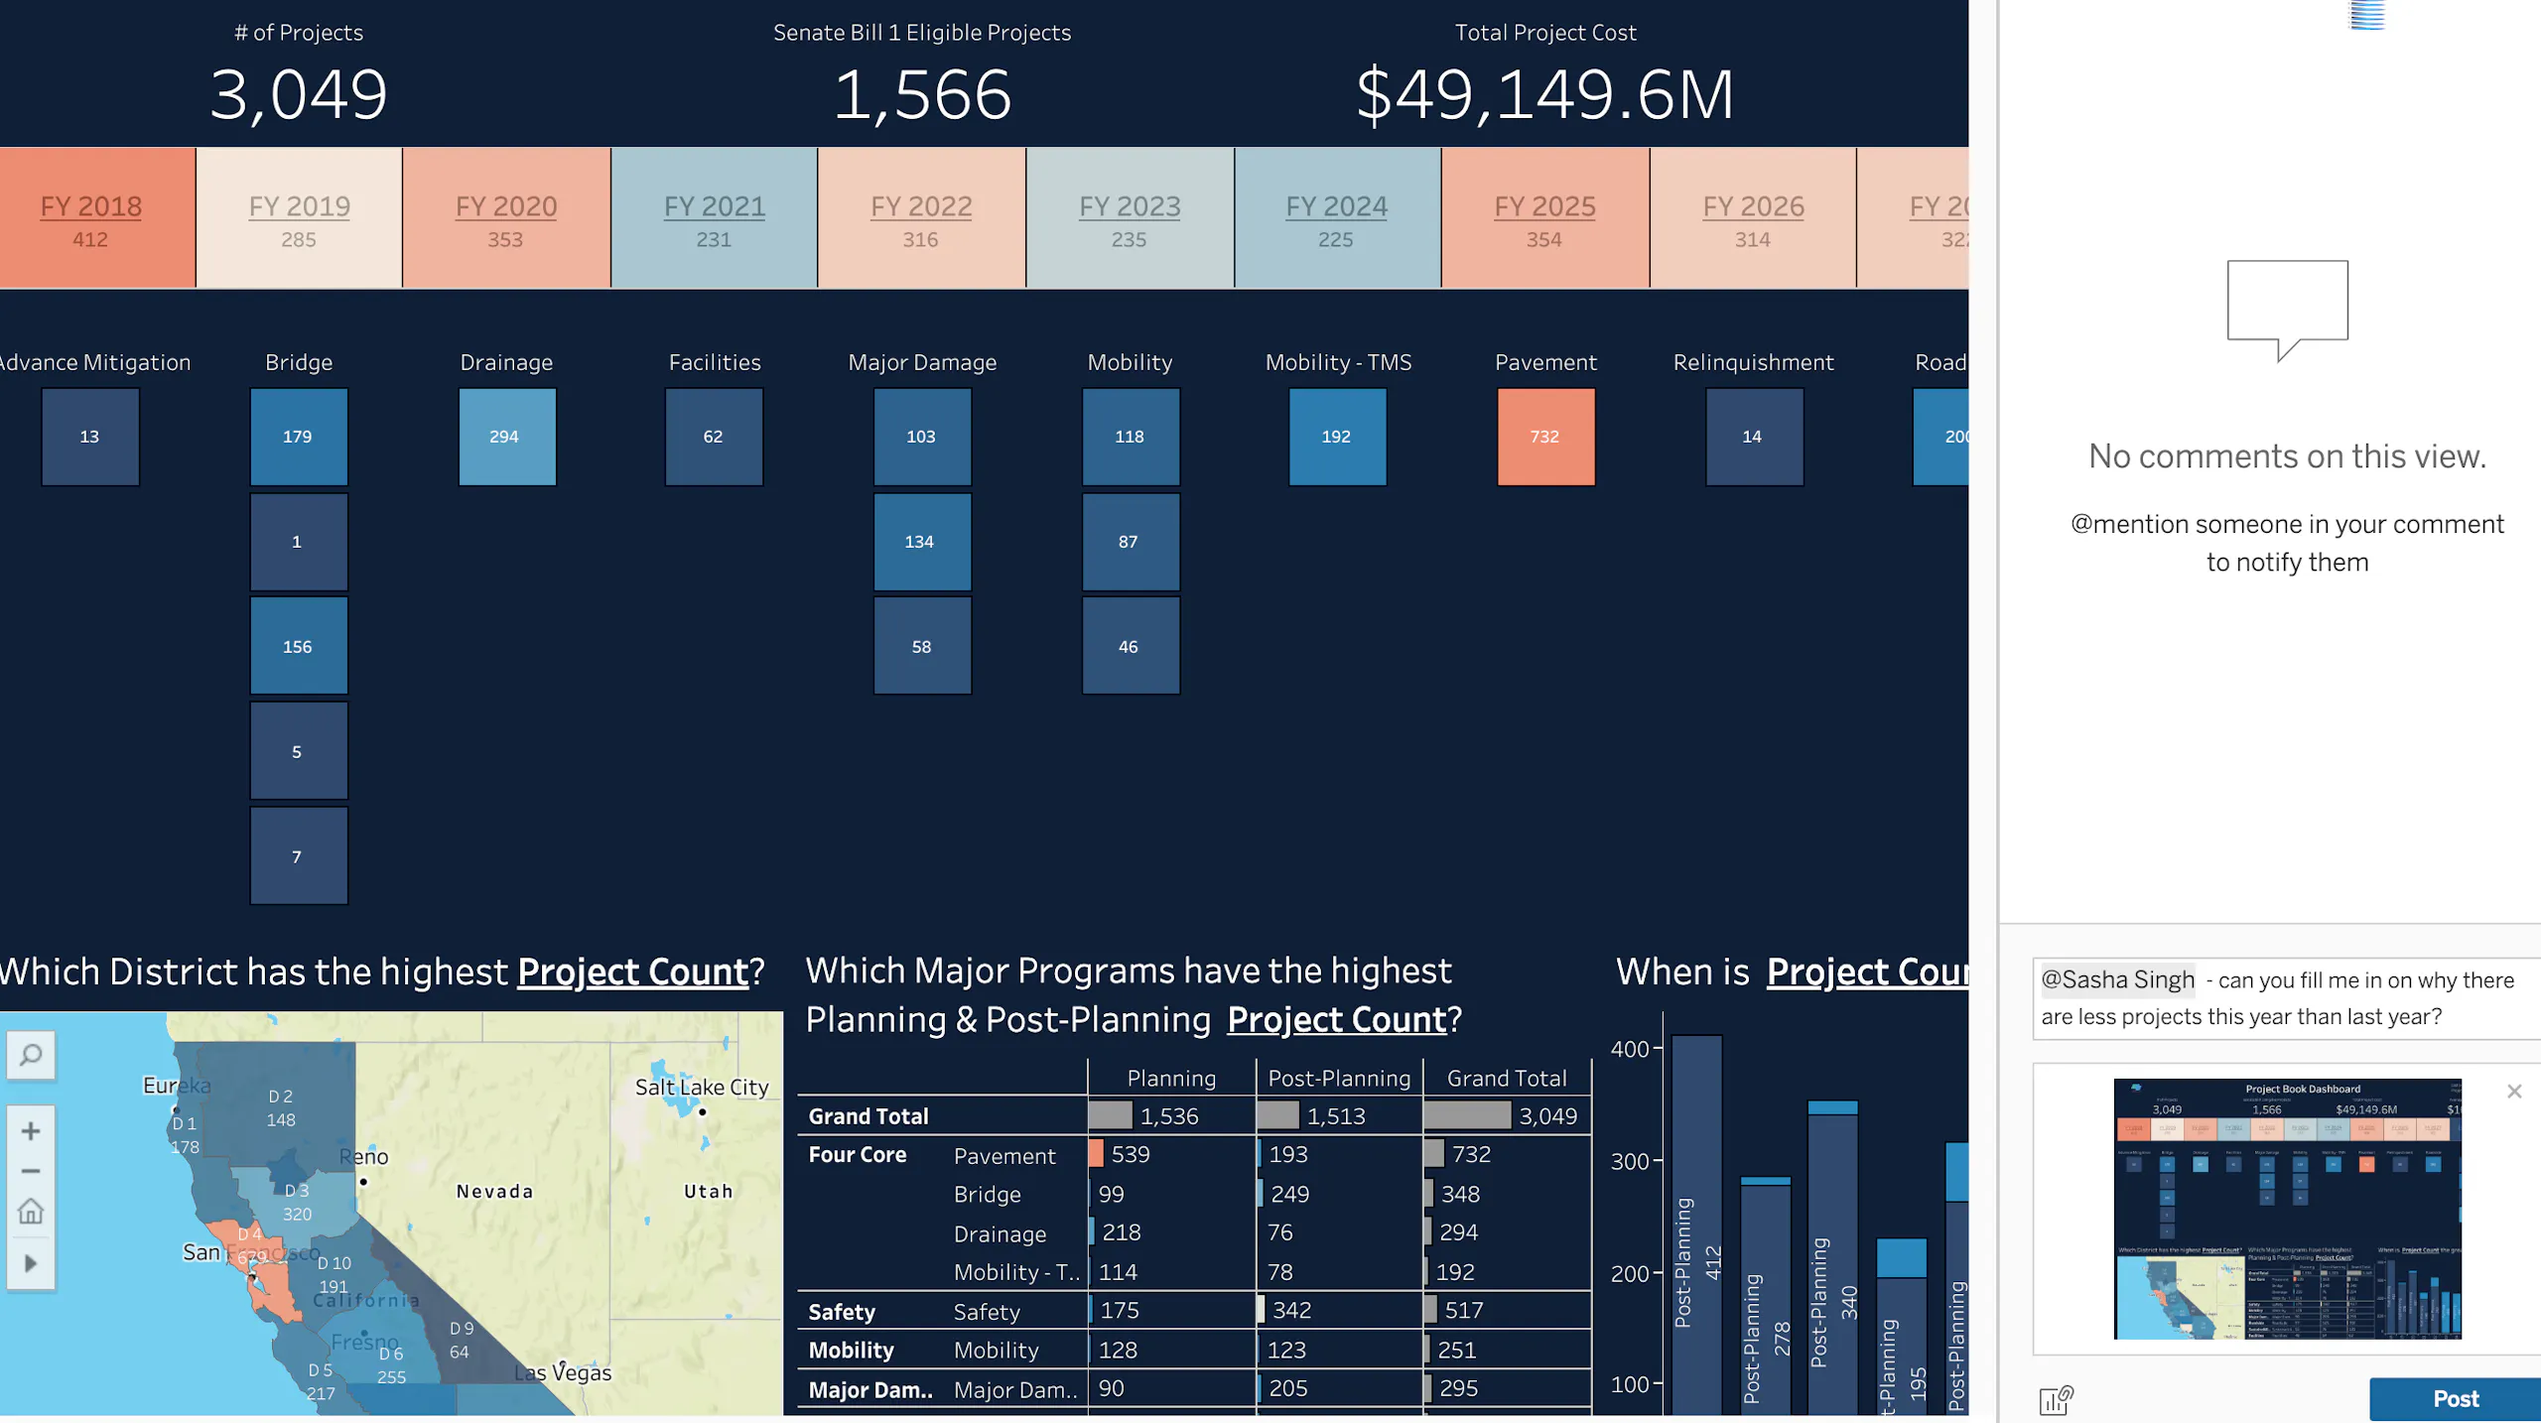This screenshot has width=2541, height=1423.
Task: Open the map search tool
Action: coord(31,1054)
